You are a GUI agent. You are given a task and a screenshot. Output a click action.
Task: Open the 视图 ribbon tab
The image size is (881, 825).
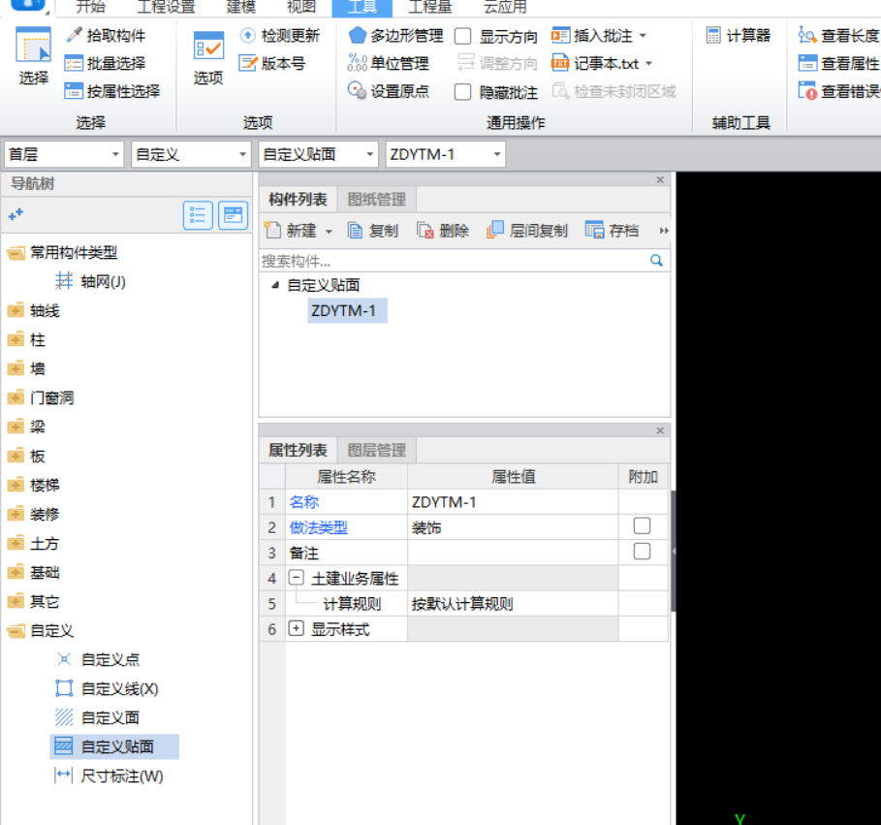pos(301,7)
